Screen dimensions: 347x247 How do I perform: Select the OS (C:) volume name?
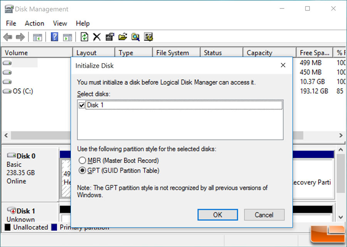(x=23, y=91)
